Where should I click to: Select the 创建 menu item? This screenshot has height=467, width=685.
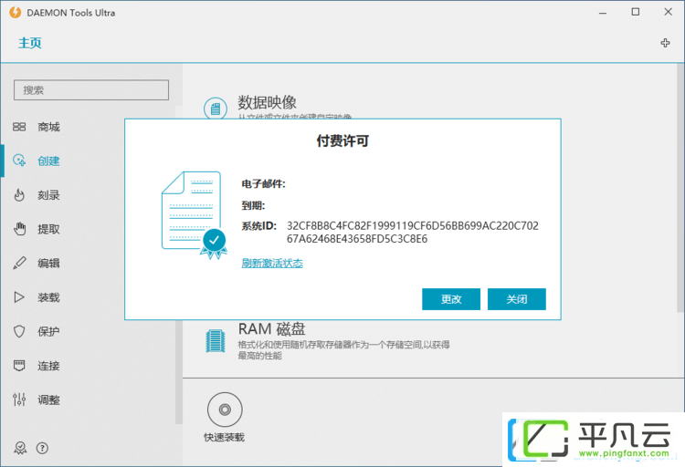[48, 161]
